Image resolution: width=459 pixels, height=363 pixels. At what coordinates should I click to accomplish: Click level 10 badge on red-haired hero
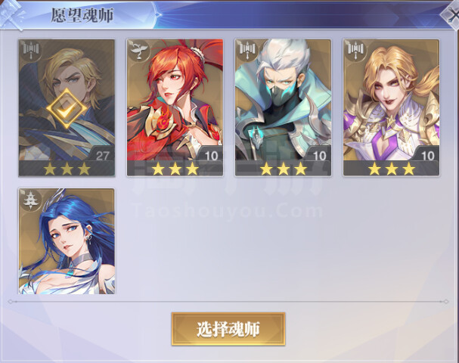coord(211,156)
